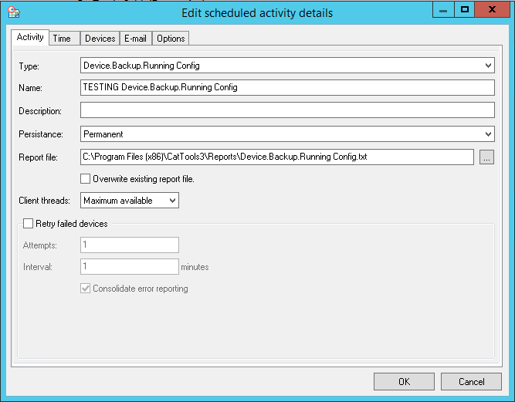This screenshot has width=515, height=402.
Task: Switch to the Activity tab
Action: pos(30,37)
